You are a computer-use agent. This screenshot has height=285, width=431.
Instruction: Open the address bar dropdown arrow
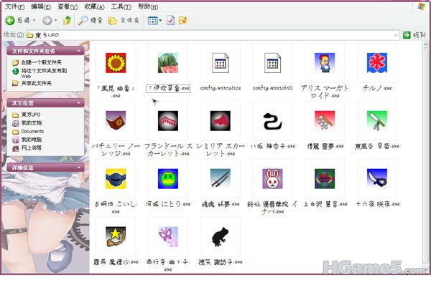tap(396, 35)
